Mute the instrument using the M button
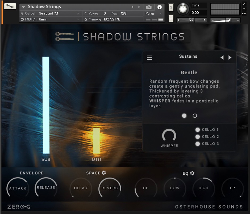The image size is (250, 214). [x=170, y=19]
